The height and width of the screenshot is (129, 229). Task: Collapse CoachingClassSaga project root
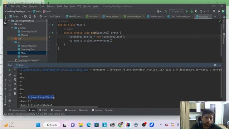[9, 21]
